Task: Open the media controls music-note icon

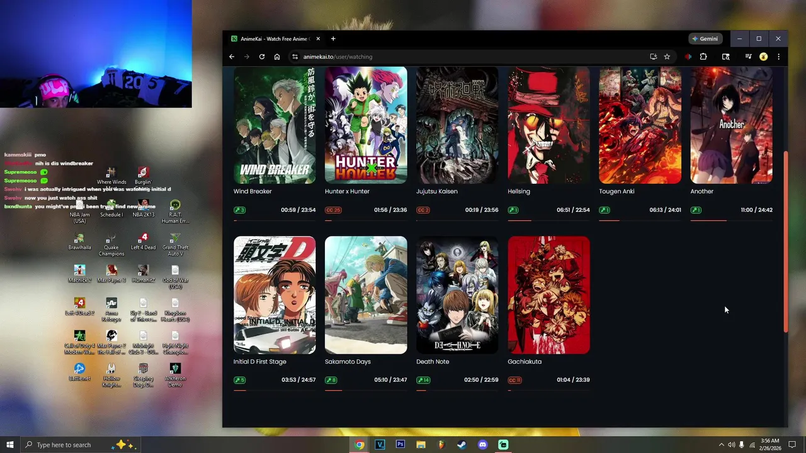Action: [748, 57]
